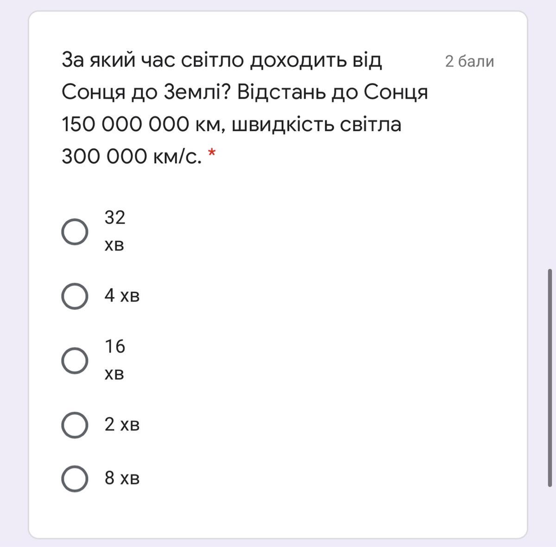
Task: Click the 'швидкість світла' phrase
Action: pyautogui.click(x=316, y=125)
